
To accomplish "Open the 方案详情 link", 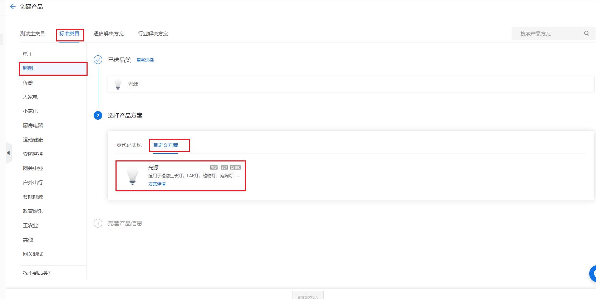I will pos(157,184).
